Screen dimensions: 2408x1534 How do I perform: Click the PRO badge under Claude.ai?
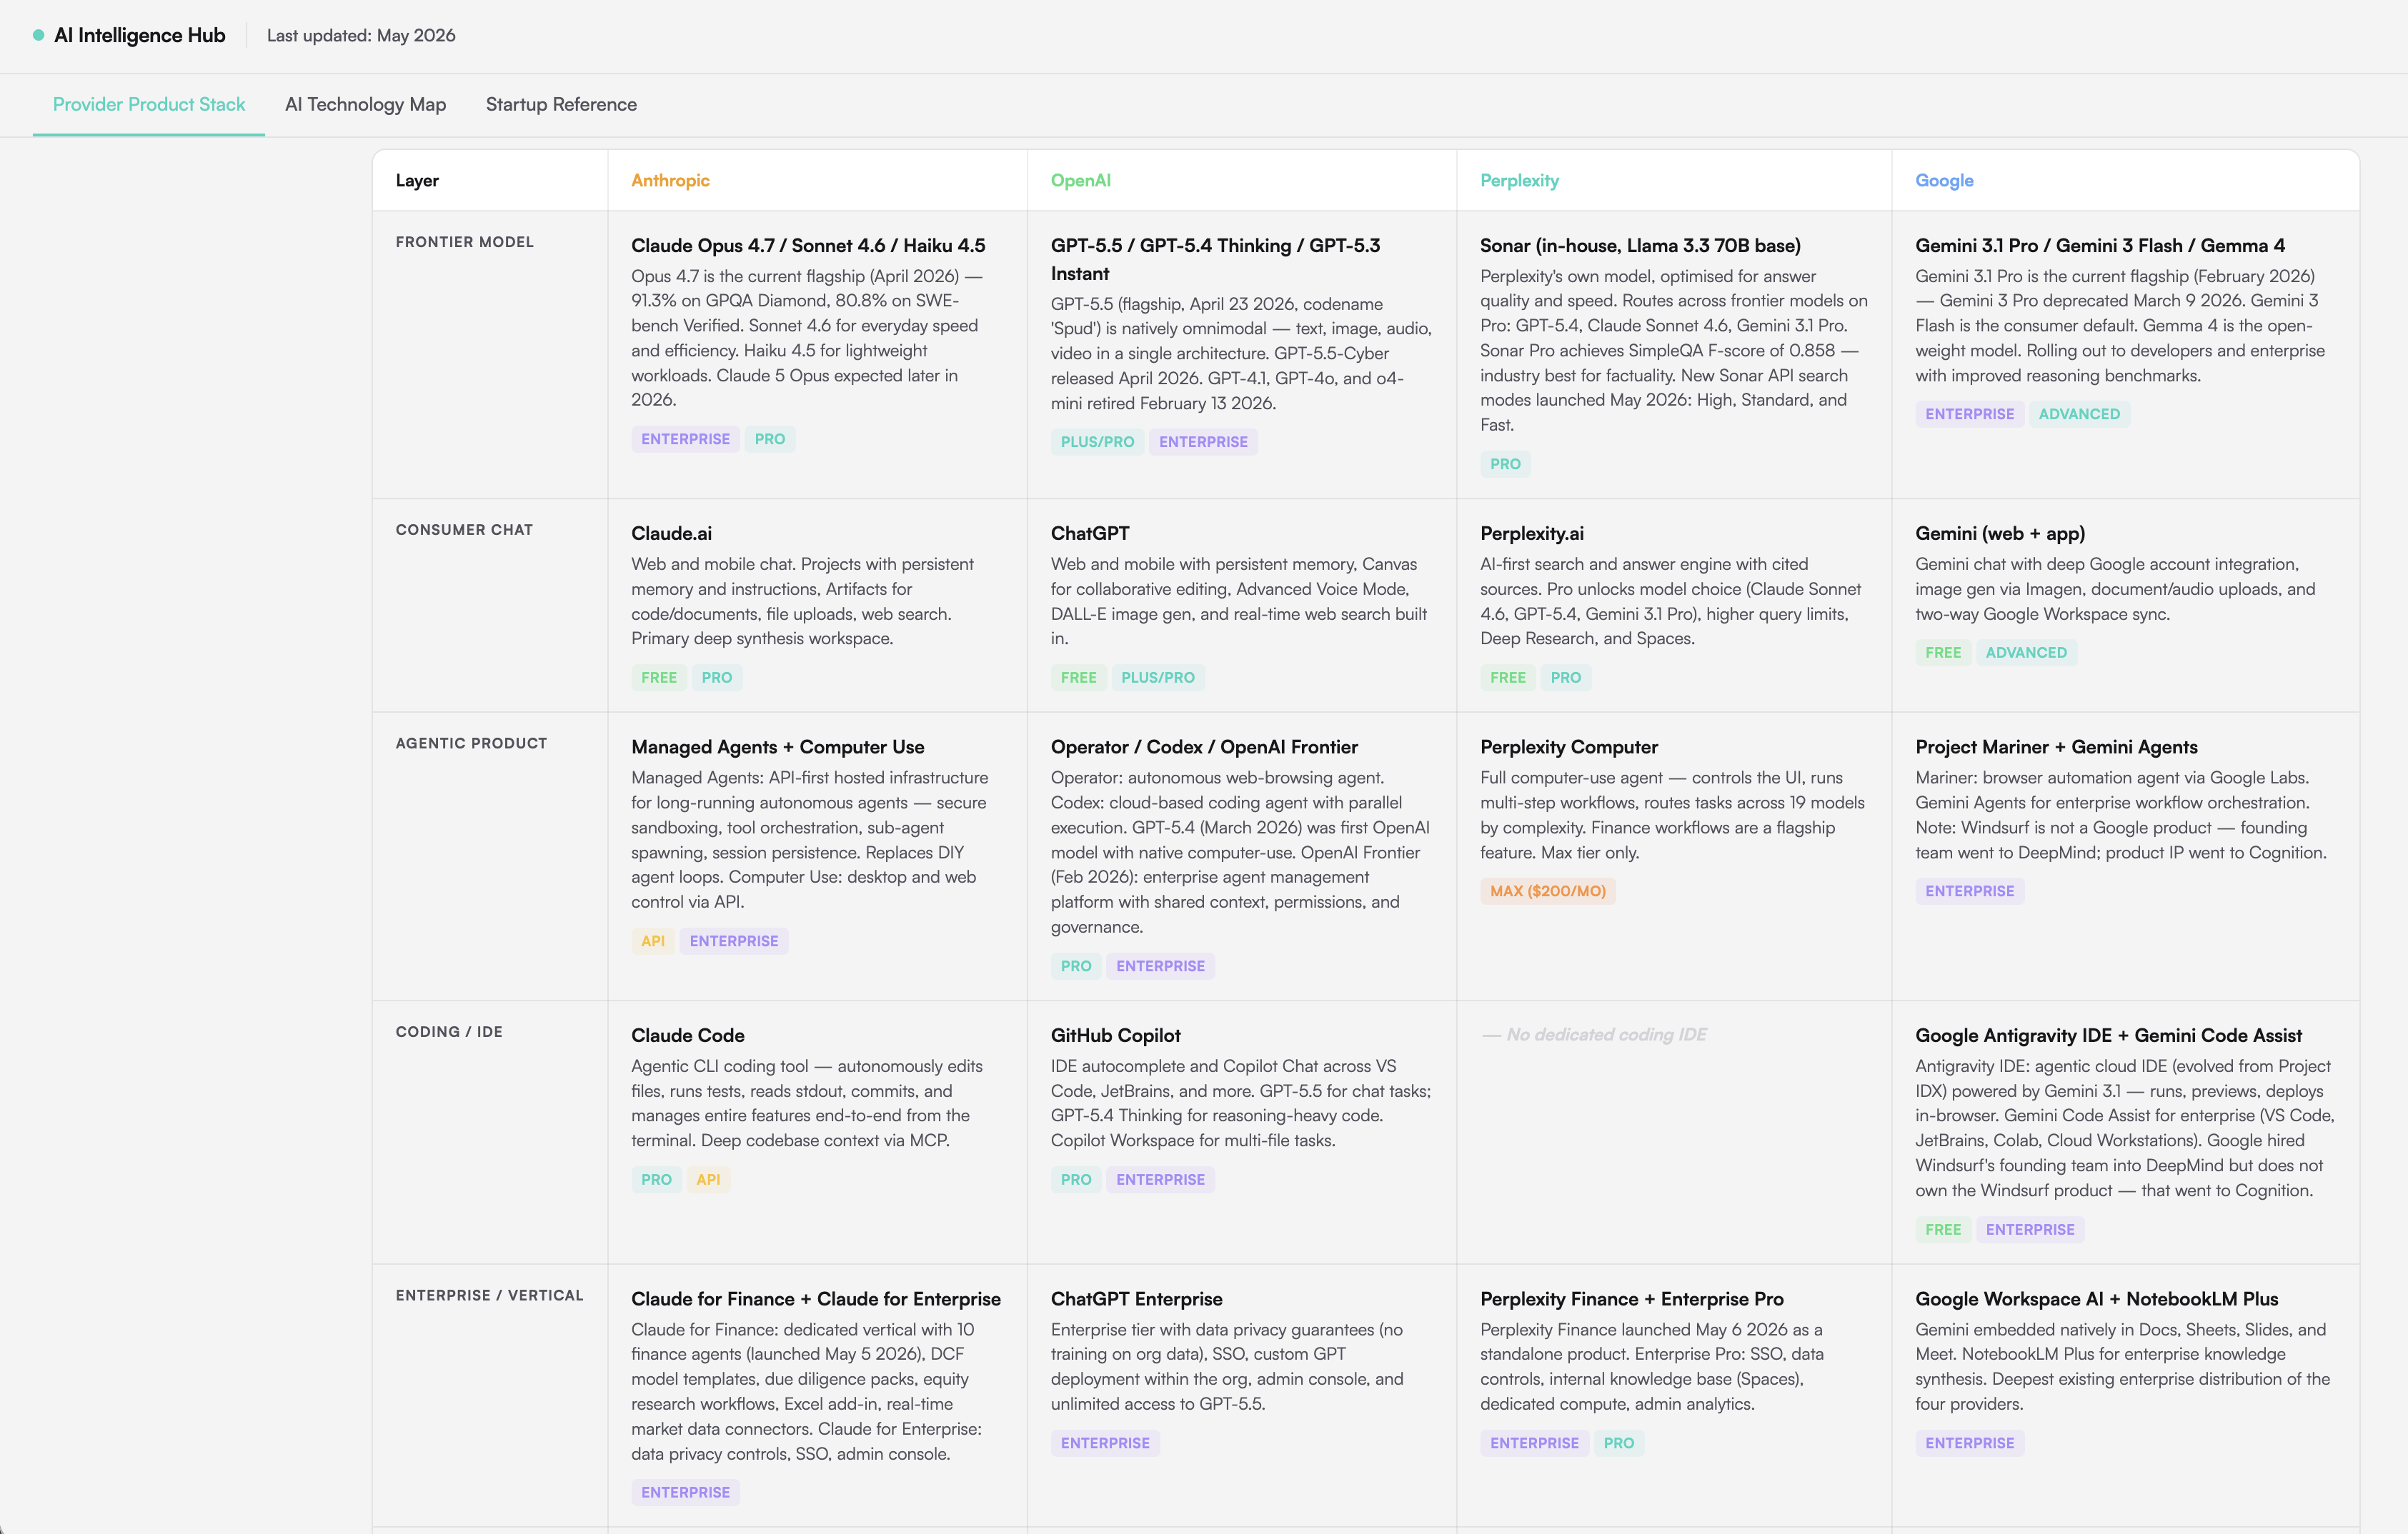[x=716, y=678]
